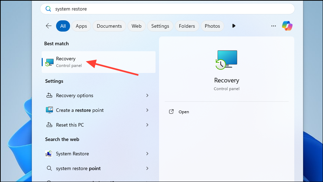
Task: Open the Recovery Control panel best match
Action: (98, 62)
